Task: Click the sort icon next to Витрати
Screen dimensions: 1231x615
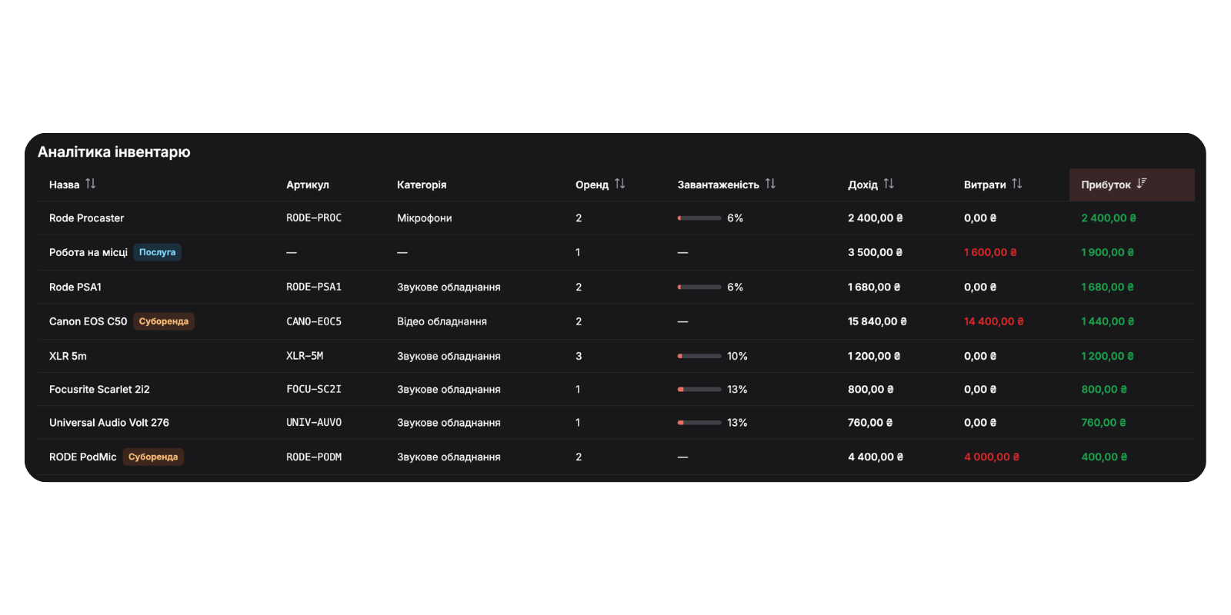Action: (1017, 184)
